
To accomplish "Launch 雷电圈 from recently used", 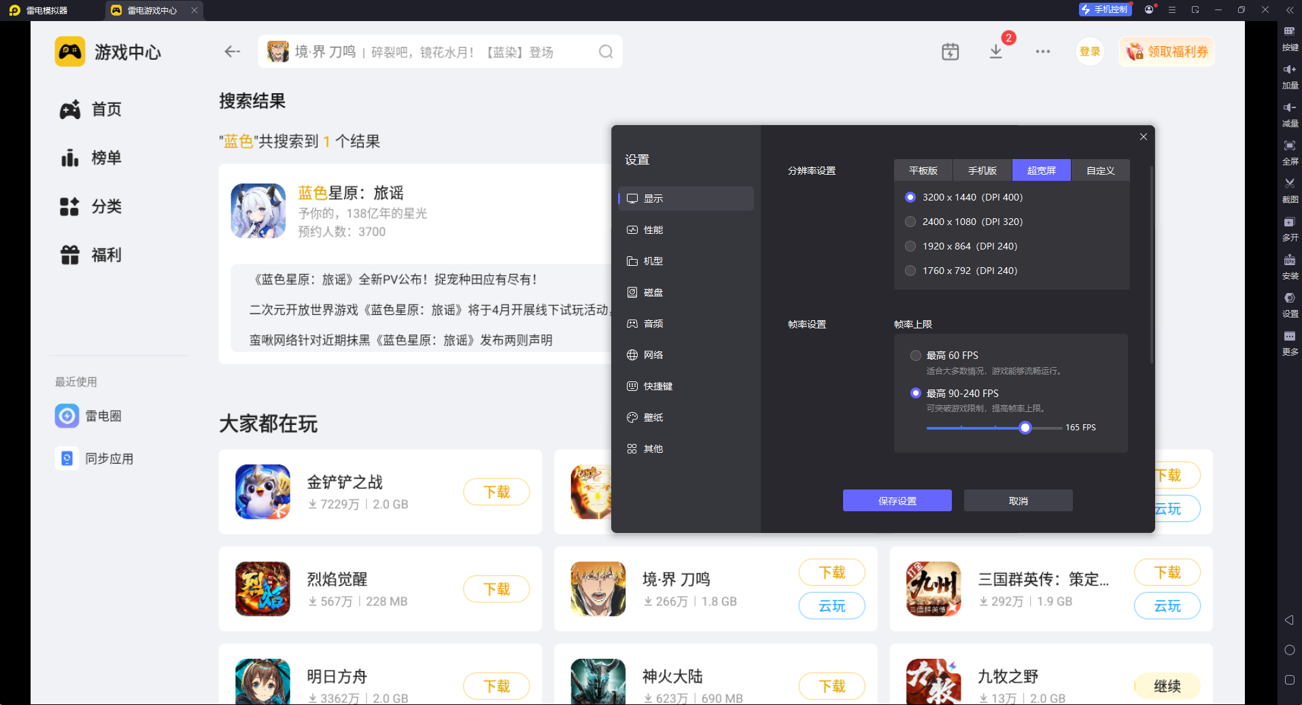I will pyautogui.click(x=88, y=415).
